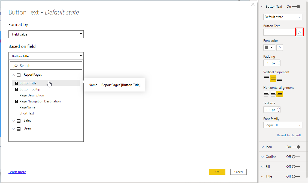Click the table icon beside ReportPages
Viewport: 308px width, 183px height.
(18, 75)
